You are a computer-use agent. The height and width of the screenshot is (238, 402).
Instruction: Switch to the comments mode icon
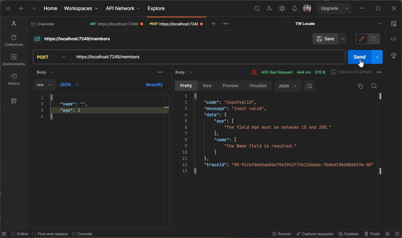click(x=373, y=39)
